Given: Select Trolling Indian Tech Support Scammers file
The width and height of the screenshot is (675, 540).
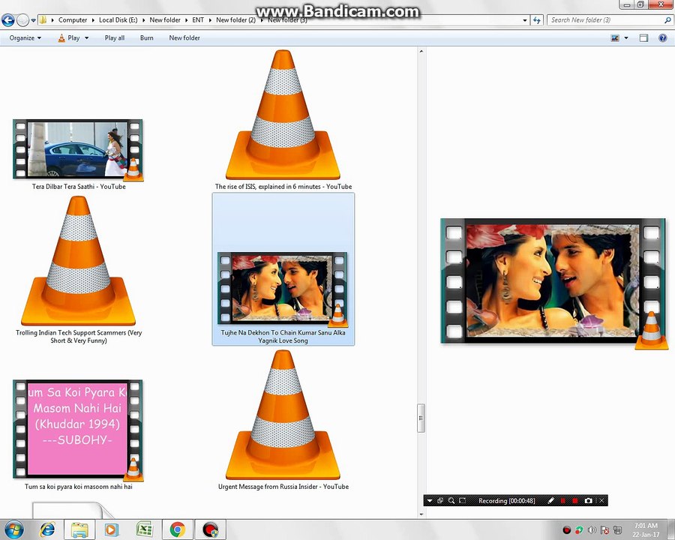Looking at the screenshot, I should 78,260.
